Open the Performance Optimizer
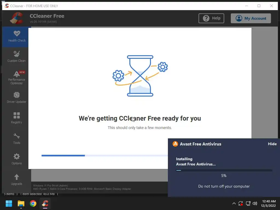 pos(16,77)
